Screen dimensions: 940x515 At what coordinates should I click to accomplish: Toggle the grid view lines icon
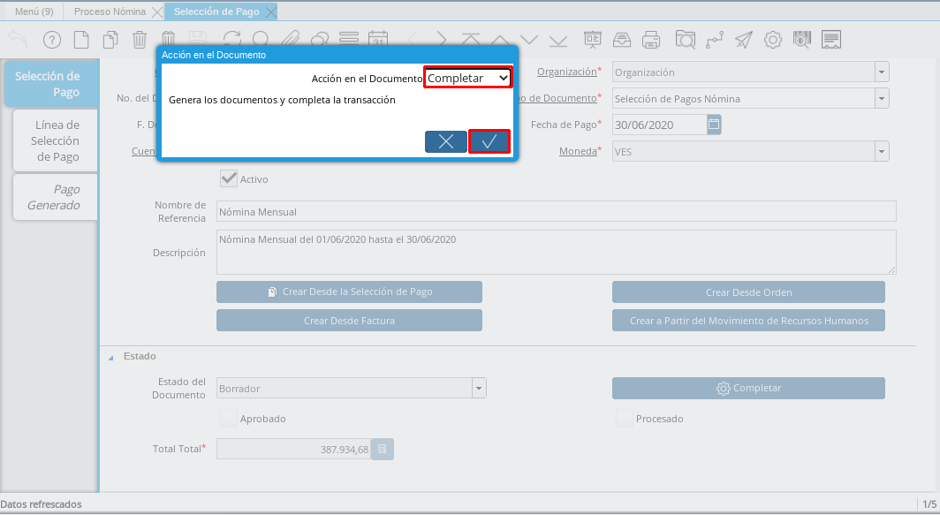coord(349,38)
